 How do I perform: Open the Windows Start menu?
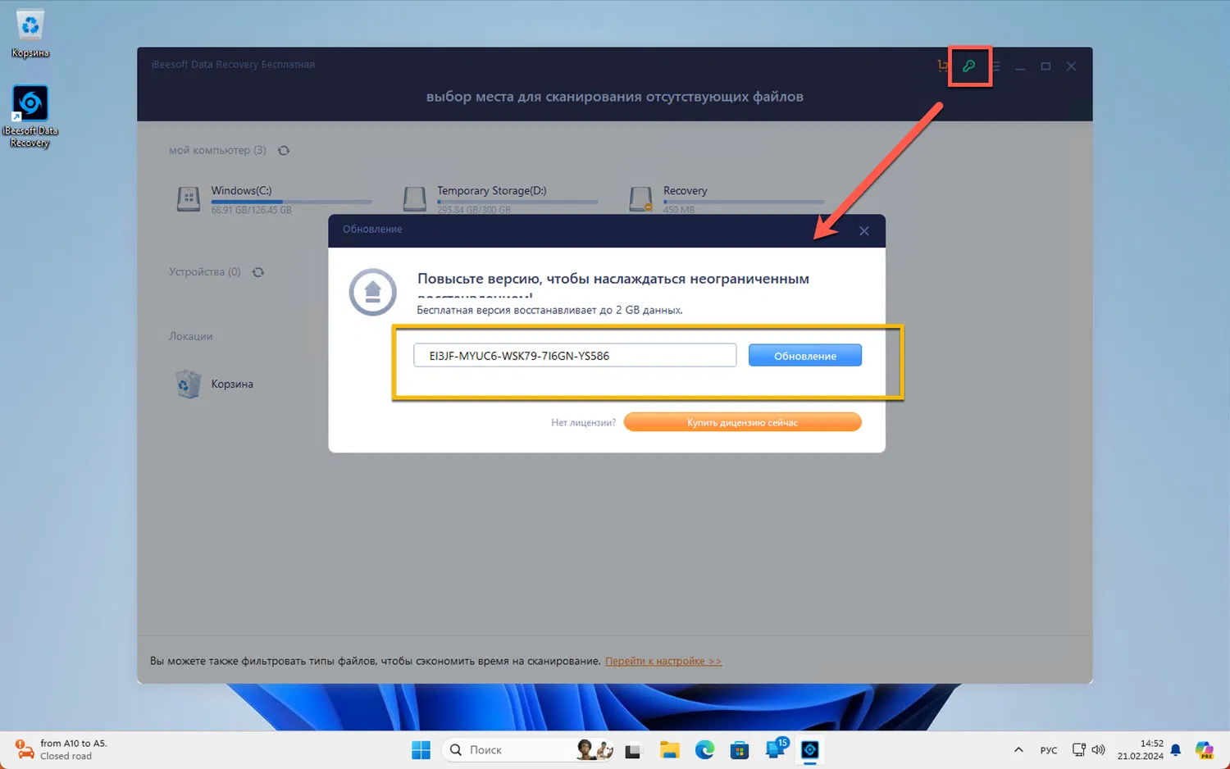pos(421,750)
